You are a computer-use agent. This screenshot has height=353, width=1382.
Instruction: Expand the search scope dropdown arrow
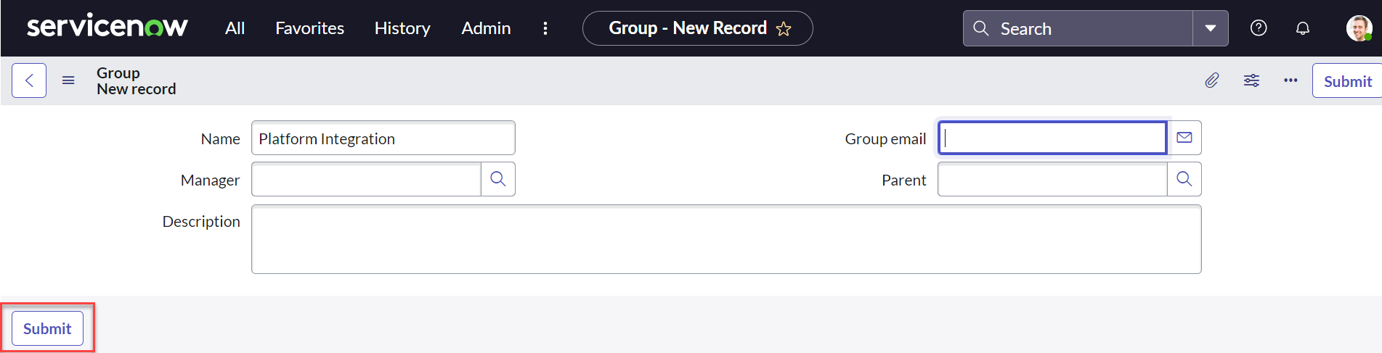(x=1211, y=28)
